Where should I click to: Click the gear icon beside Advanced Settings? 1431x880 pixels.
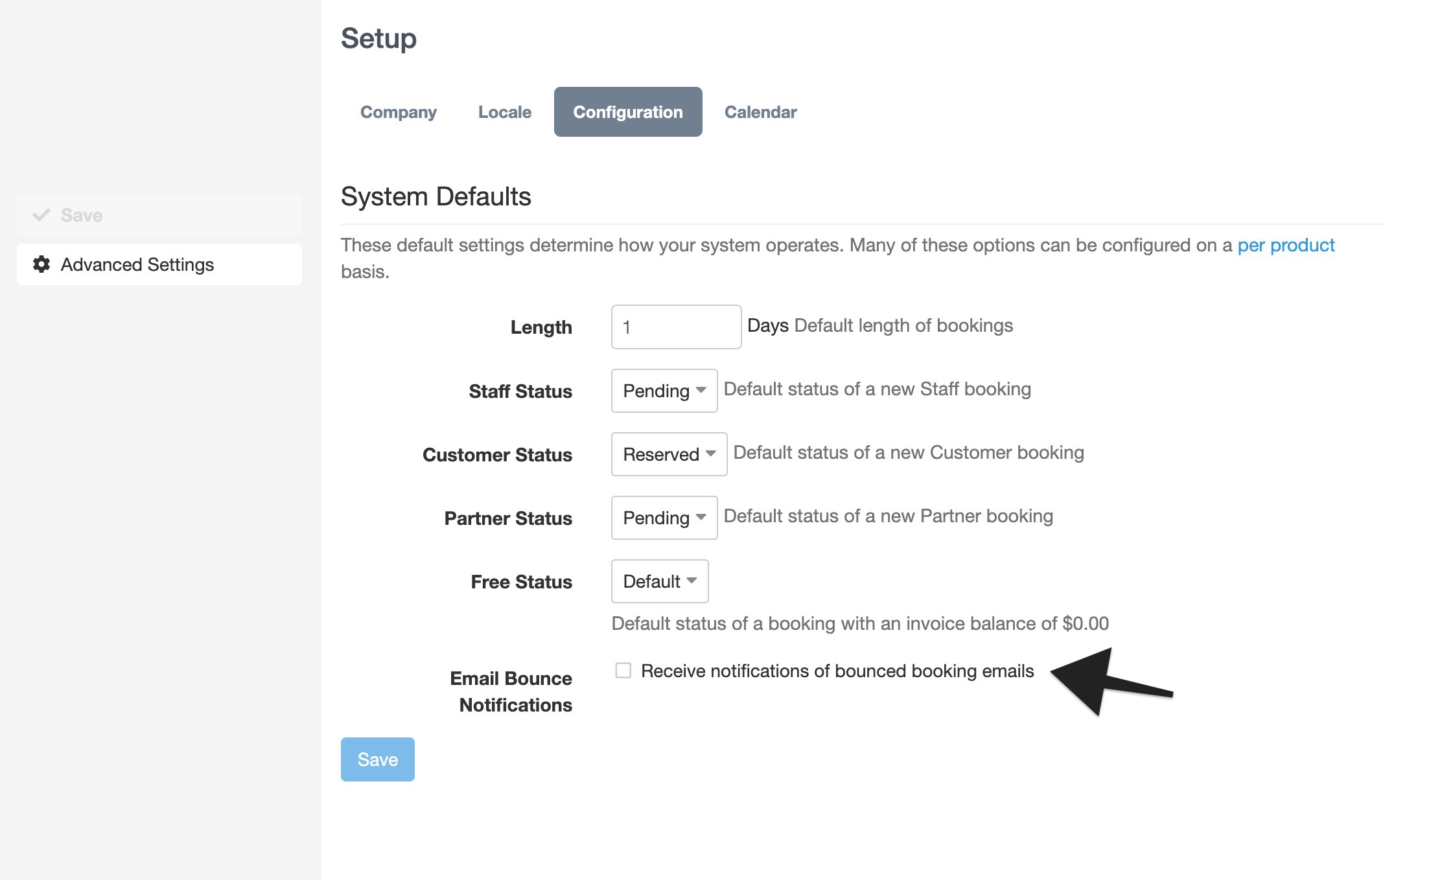pos(41,264)
